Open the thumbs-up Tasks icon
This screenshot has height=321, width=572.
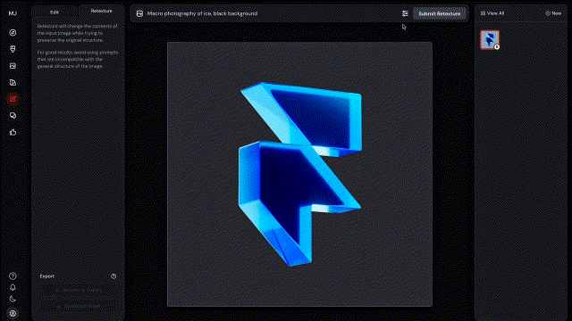(13, 132)
